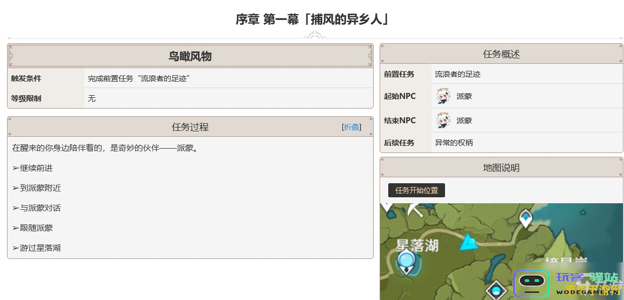Open the 异常的权柄 follow-up quest link
This screenshot has width=624, height=300.
click(454, 143)
